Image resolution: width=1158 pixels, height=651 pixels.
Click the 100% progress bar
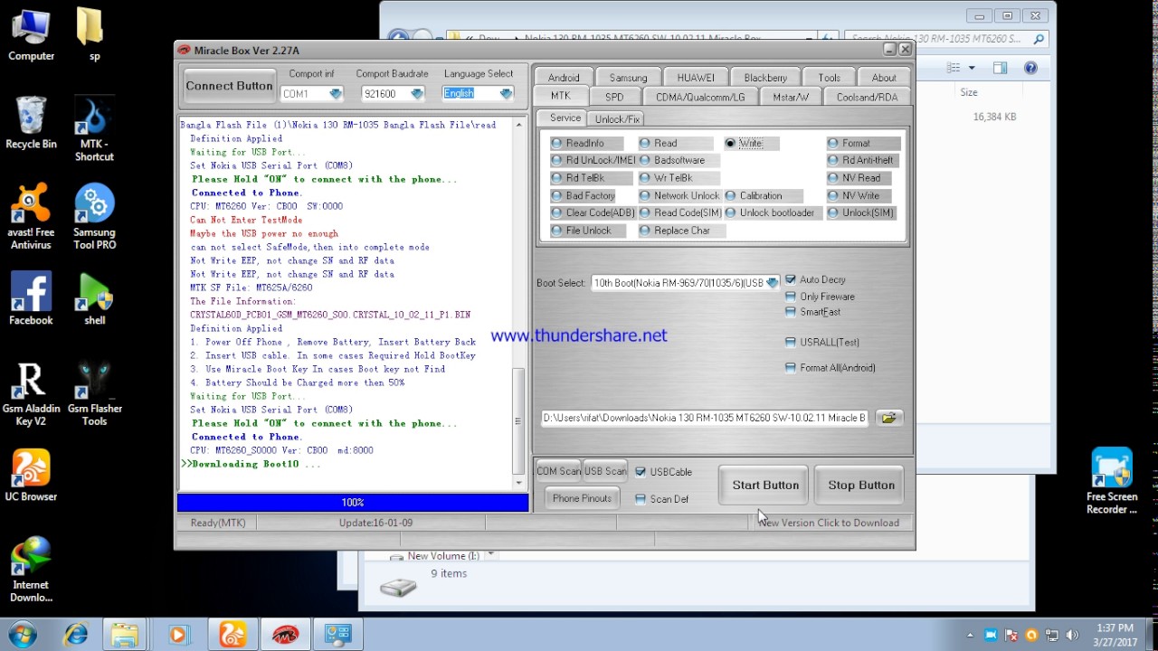(x=353, y=503)
